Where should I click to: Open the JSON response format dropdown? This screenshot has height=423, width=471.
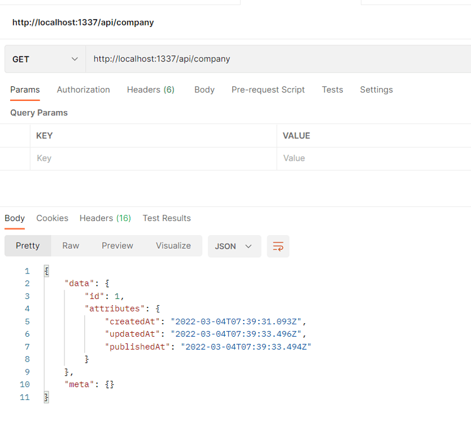(234, 246)
